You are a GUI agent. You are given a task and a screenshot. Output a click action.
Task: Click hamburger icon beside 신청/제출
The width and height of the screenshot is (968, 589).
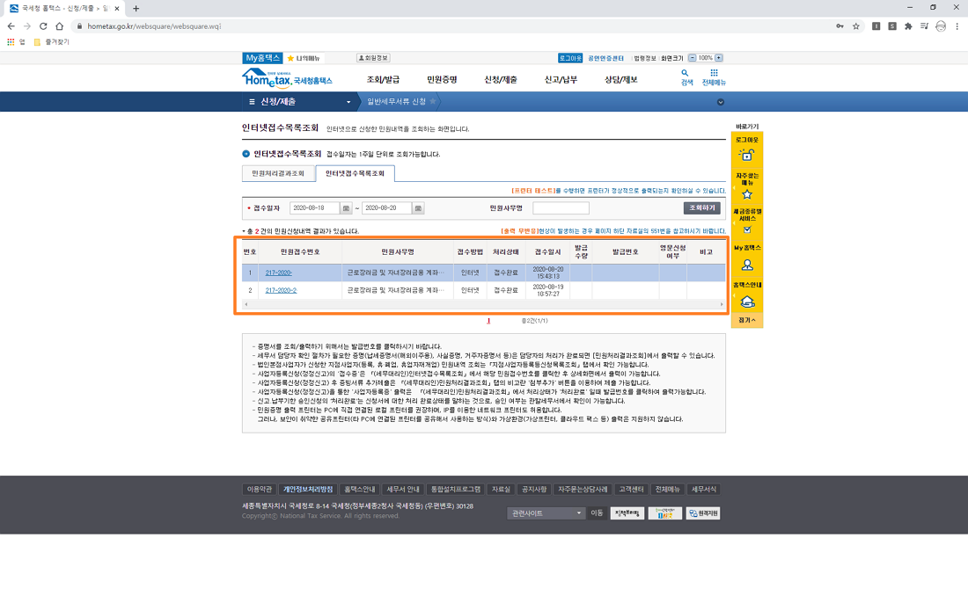pyautogui.click(x=252, y=102)
